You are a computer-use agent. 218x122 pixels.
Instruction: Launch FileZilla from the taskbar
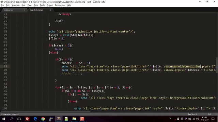click(x=27, y=119)
